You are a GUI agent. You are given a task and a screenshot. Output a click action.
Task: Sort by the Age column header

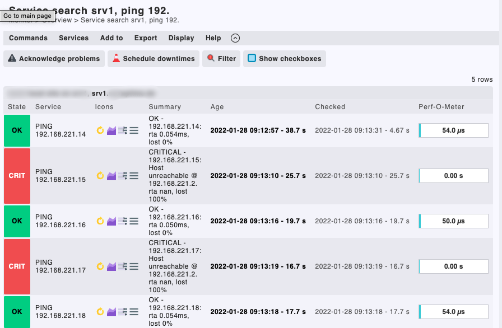click(x=217, y=107)
